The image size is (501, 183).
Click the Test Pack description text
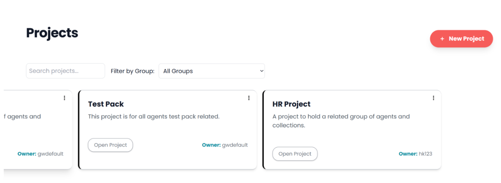(153, 117)
